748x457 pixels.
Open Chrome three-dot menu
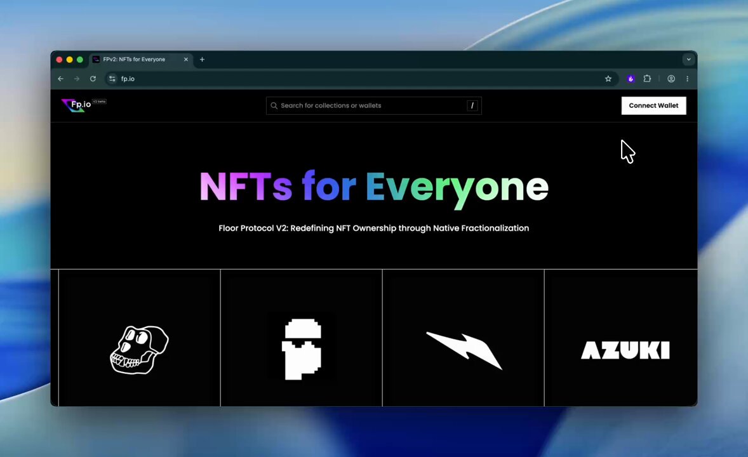[x=688, y=79]
